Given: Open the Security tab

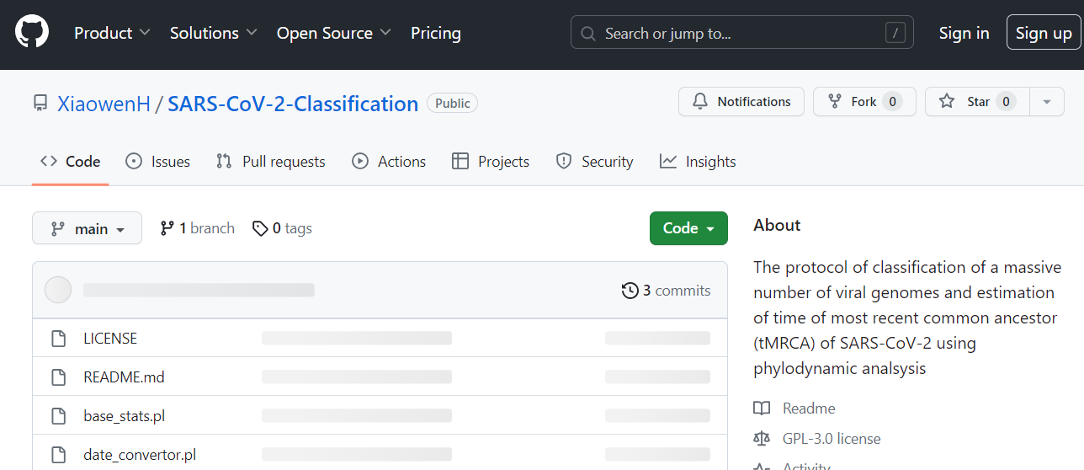Looking at the screenshot, I should 594,161.
